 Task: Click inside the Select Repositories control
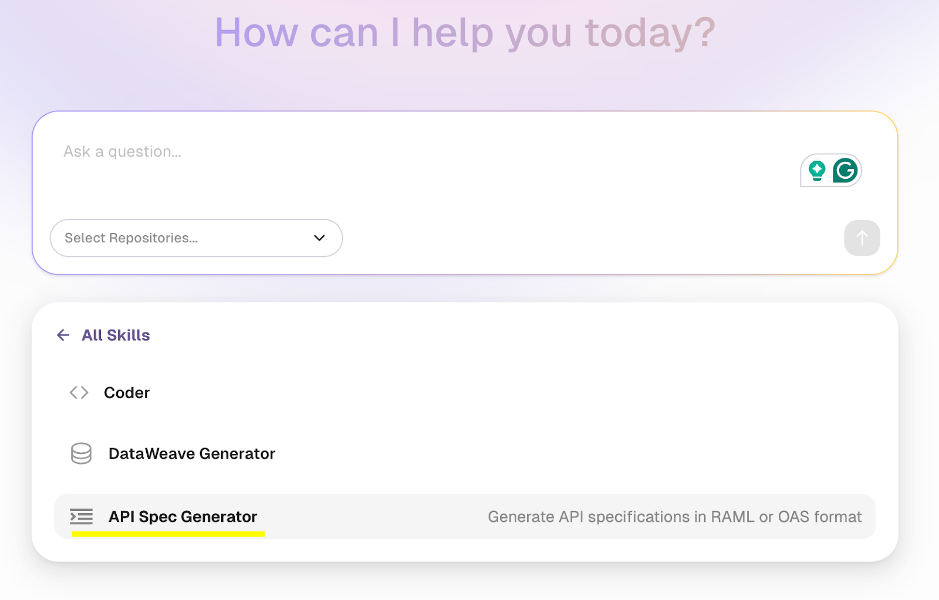[x=176, y=238]
